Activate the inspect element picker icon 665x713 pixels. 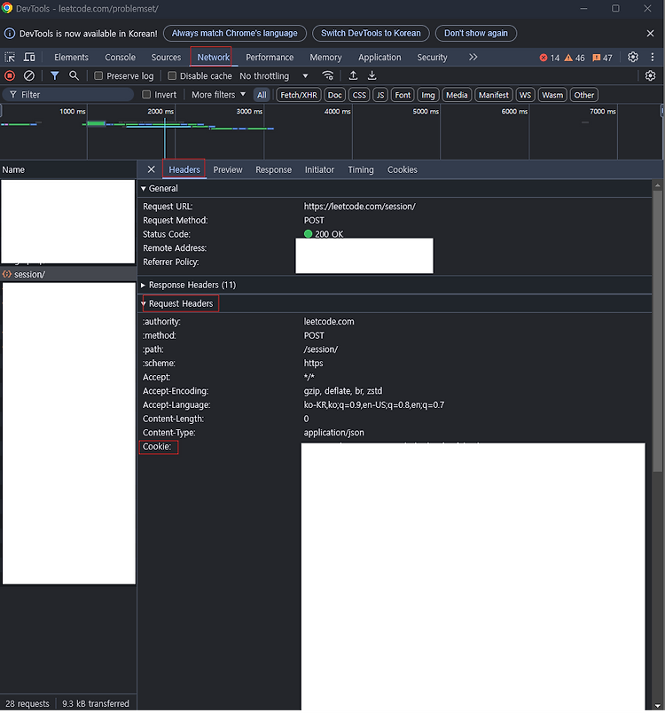tap(10, 58)
